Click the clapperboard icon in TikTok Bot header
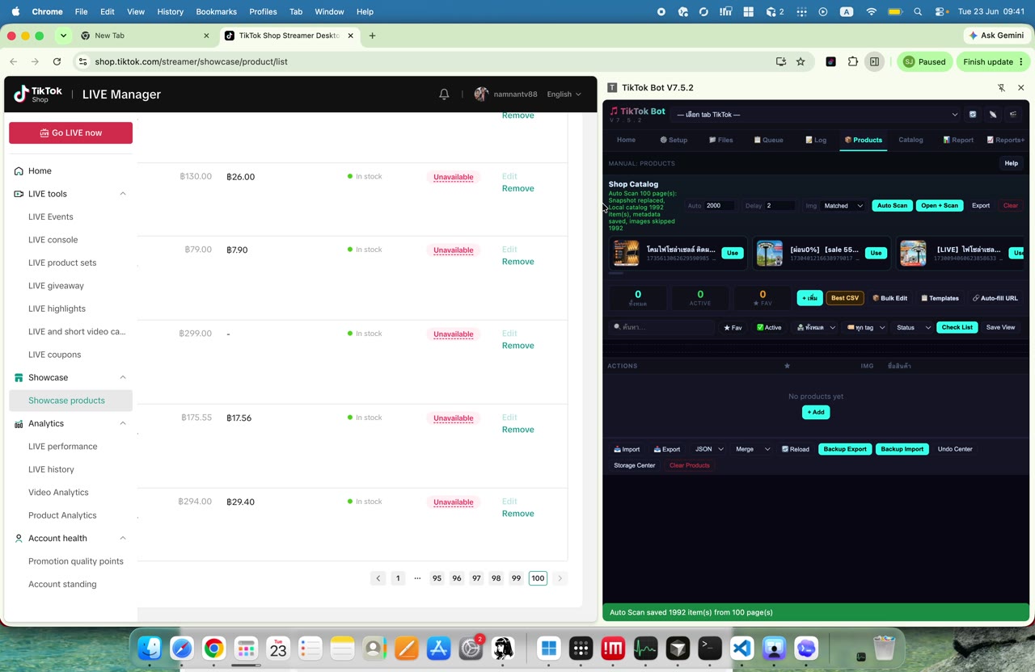 1013,115
